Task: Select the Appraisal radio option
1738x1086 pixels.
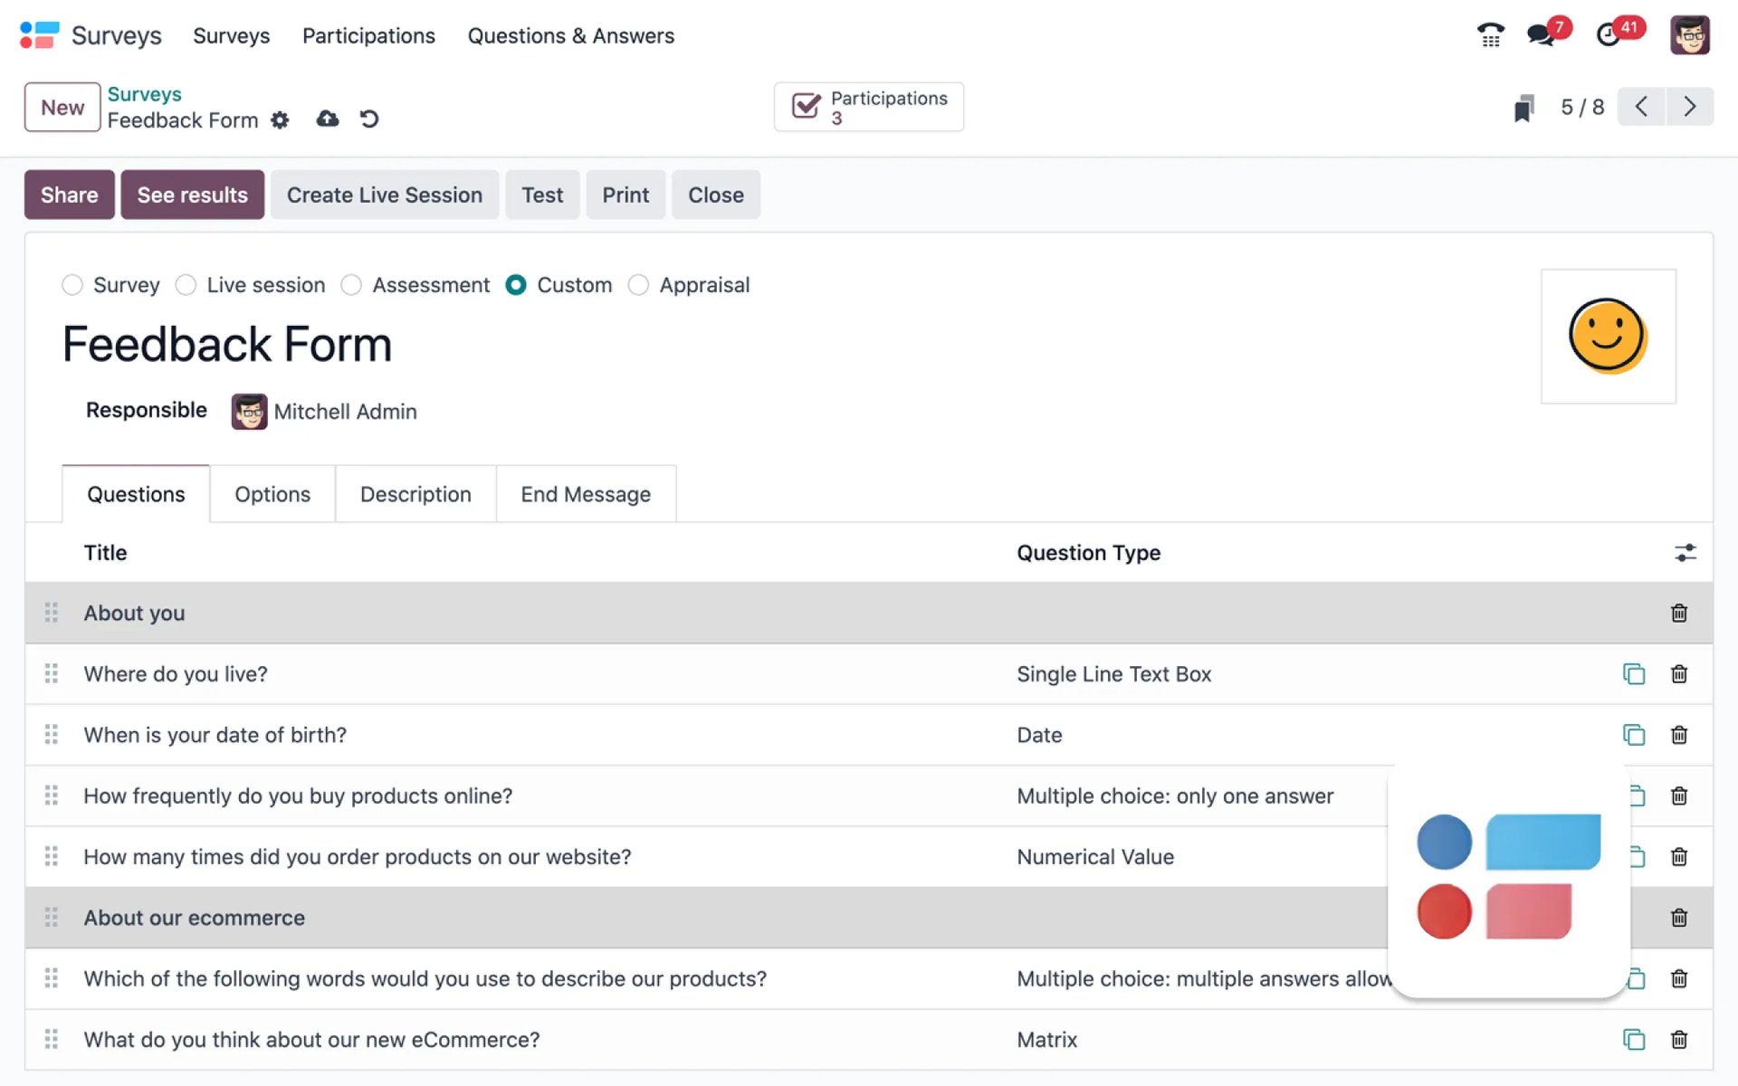Action: (638, 285)
